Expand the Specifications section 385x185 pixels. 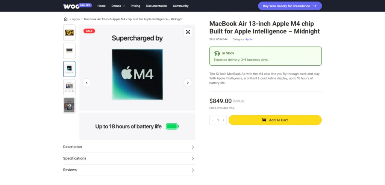pos(129,158)
